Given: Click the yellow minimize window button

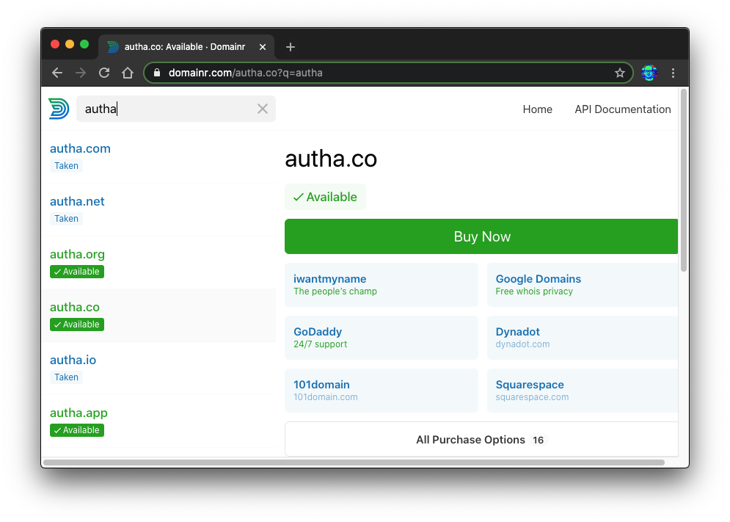Looking at the screenshot, I should [x=70, y=44].
